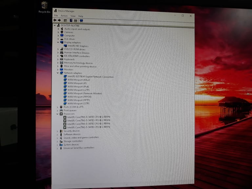Expand Human Interface Devices
252x189 pixels.
[x=58, y=52]
